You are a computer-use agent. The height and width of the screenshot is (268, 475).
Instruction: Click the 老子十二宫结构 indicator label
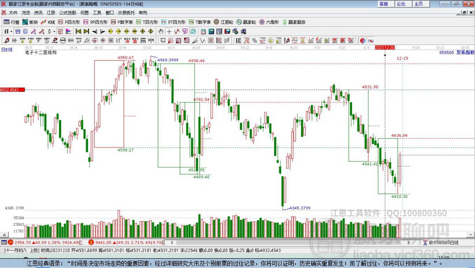pos(41,52)
